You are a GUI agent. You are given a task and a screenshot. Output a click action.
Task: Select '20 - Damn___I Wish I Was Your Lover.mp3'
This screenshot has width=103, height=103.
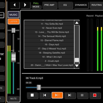click(49, 65)
